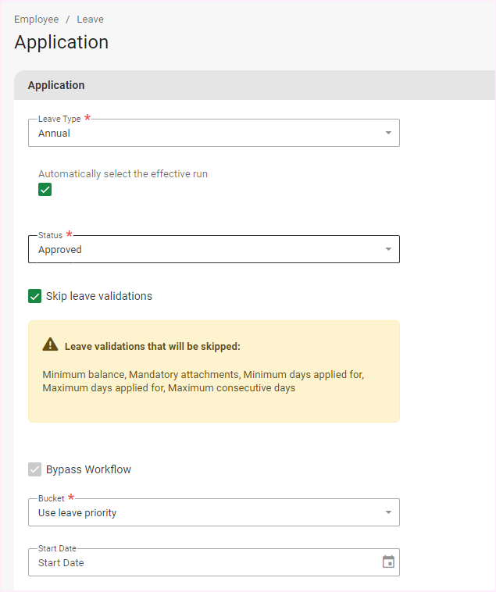The width and height of the screenshot is (496, 592).
Task: Click the Status field dropdown arrow
Action: click(388, 250)
